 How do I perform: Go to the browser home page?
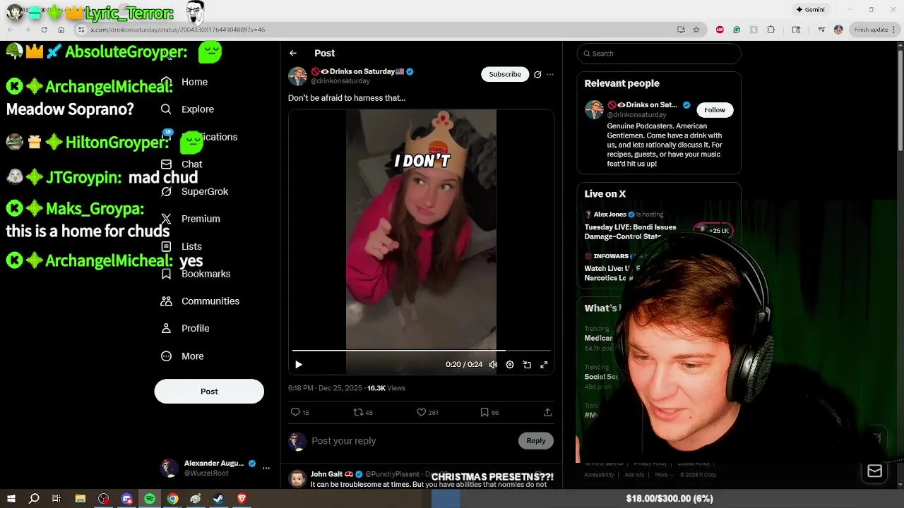[x=61, y=30]
